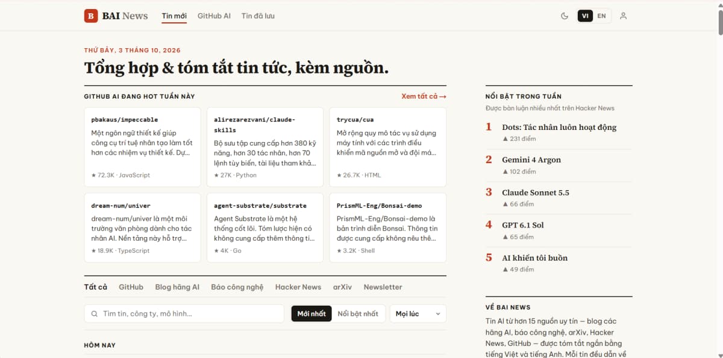Open the Tin đã lưu nav tab
723x358 pixels.
point(258,16)
